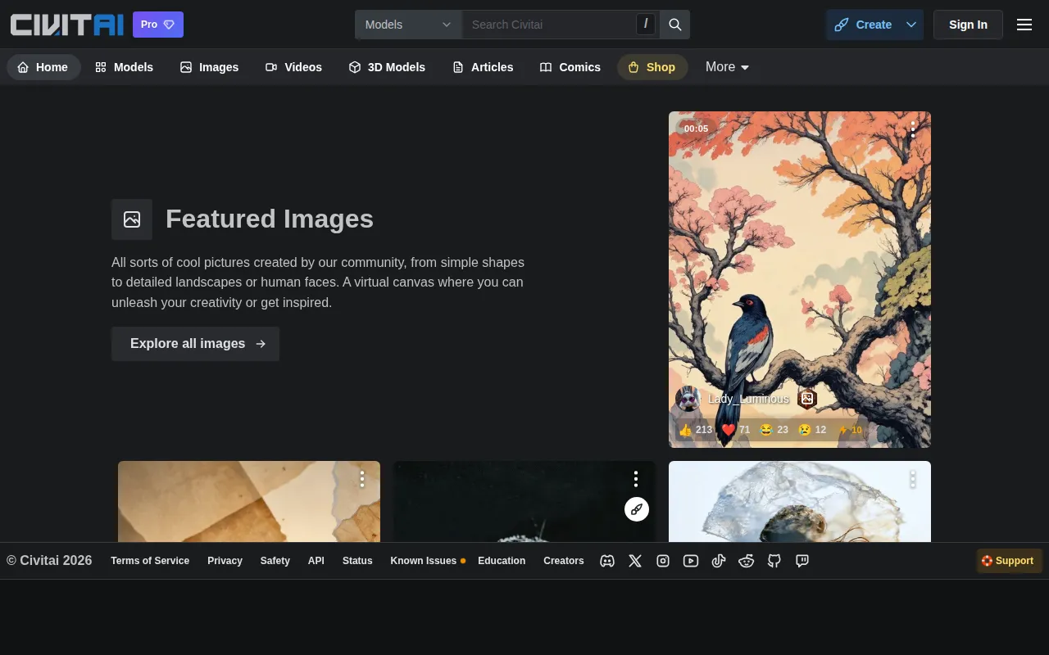
Task: Open the 3D Models tab
Action: click(x=387, y=67)
